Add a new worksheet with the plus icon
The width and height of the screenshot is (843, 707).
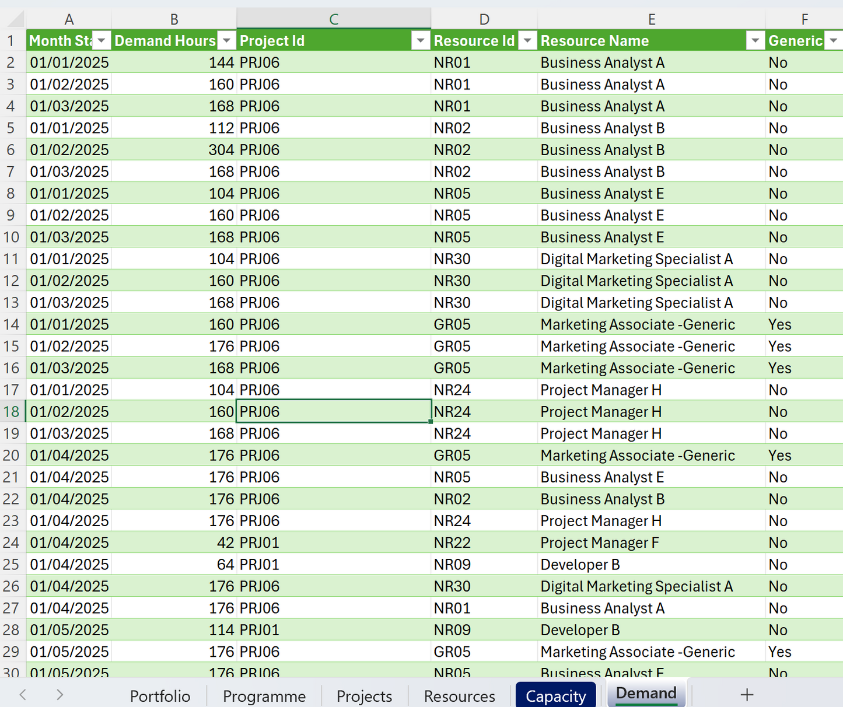click(x=747, y=694)
